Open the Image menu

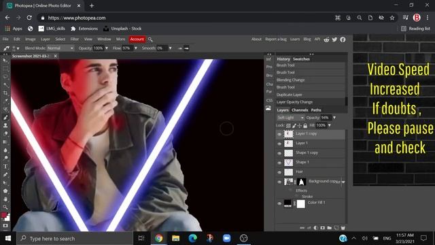pyautogui.click(x=30, y=39)
